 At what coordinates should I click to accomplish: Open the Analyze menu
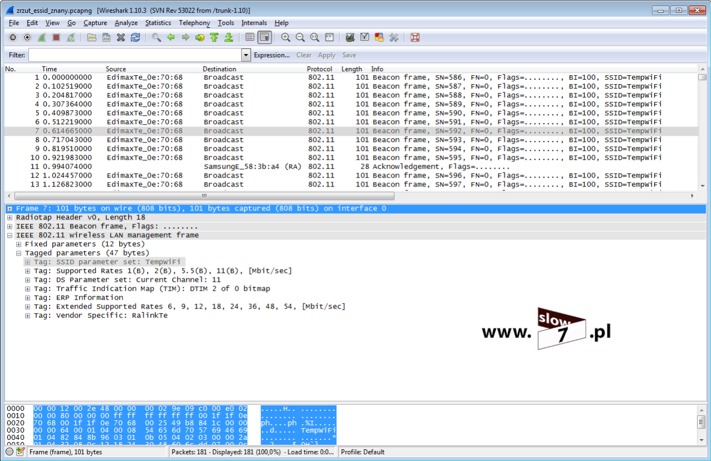(126, 23)
